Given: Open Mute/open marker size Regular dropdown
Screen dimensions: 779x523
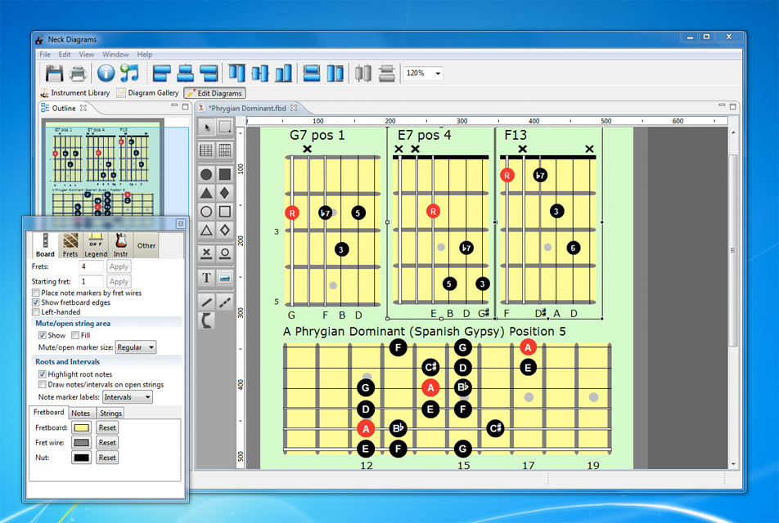Looking at the screenshot, I should click(x=136, y=347).
